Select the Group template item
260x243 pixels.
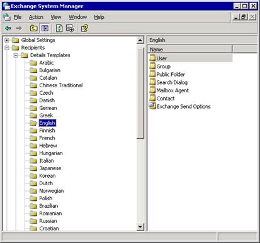tap(164, 67)
